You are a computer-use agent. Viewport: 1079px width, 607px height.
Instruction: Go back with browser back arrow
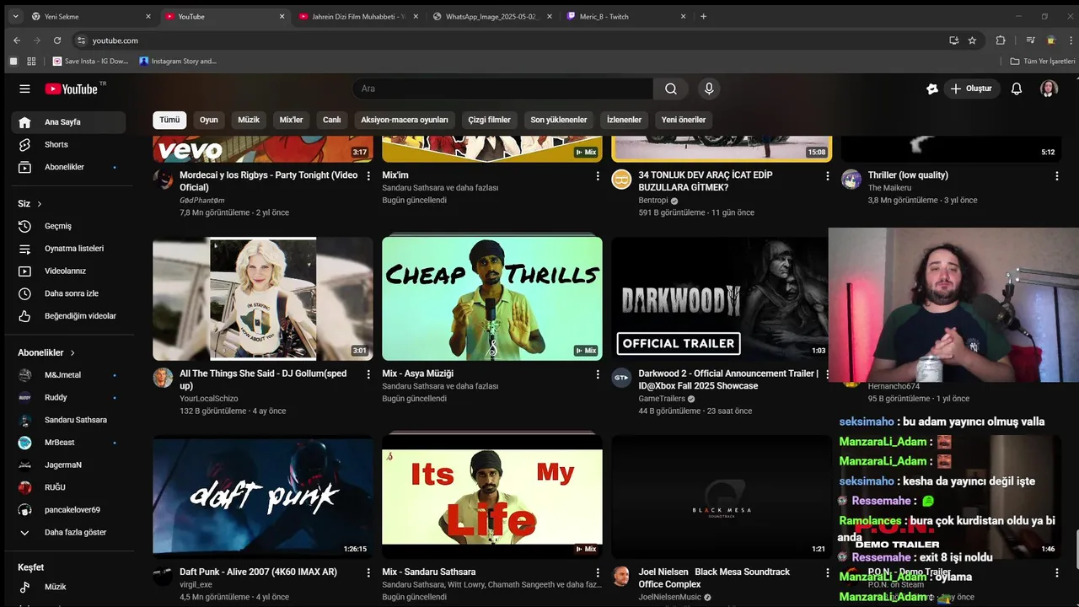(x=17, y=40)
